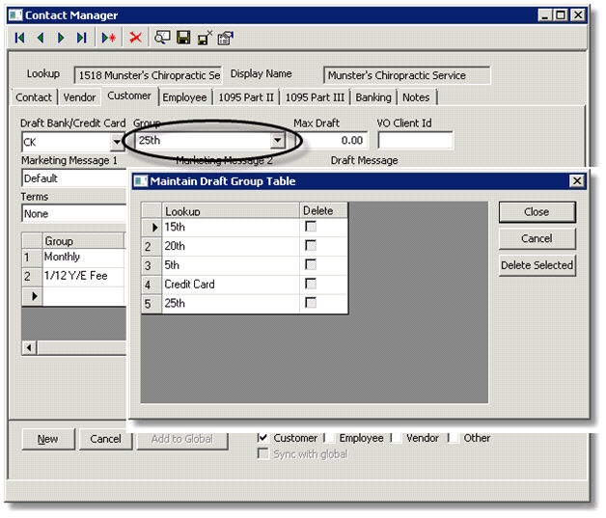Screen dimensions: 606x518
Task: Click Contact Manager title bar icon
Action: coord(15,15)
